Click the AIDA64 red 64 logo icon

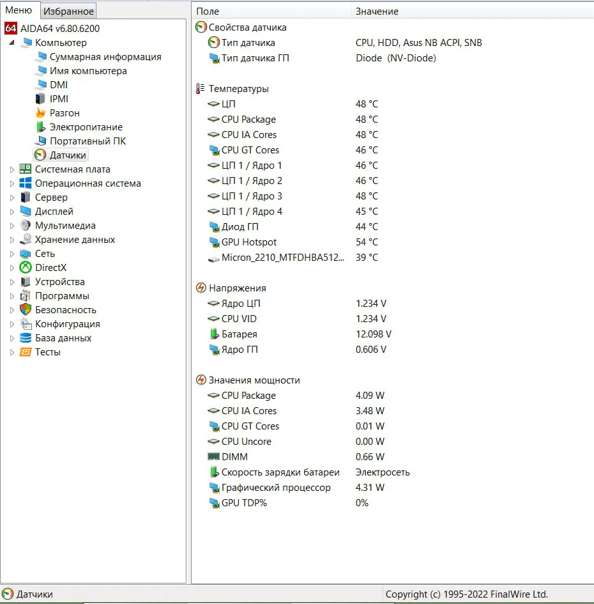pyautogui.click(x=11, y=28)
